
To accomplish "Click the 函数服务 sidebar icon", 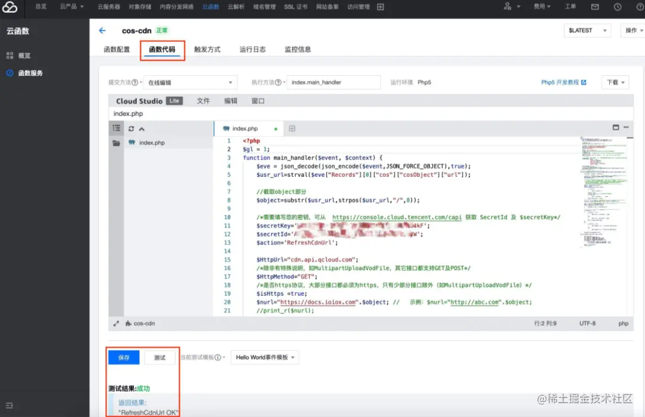I will coord(10,73).
